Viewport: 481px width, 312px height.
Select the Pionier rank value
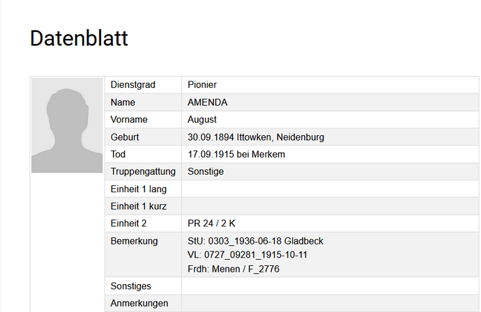202,84
